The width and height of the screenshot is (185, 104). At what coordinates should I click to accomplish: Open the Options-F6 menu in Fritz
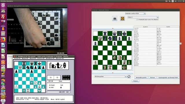pyautogui.click(x=60, y=58)
